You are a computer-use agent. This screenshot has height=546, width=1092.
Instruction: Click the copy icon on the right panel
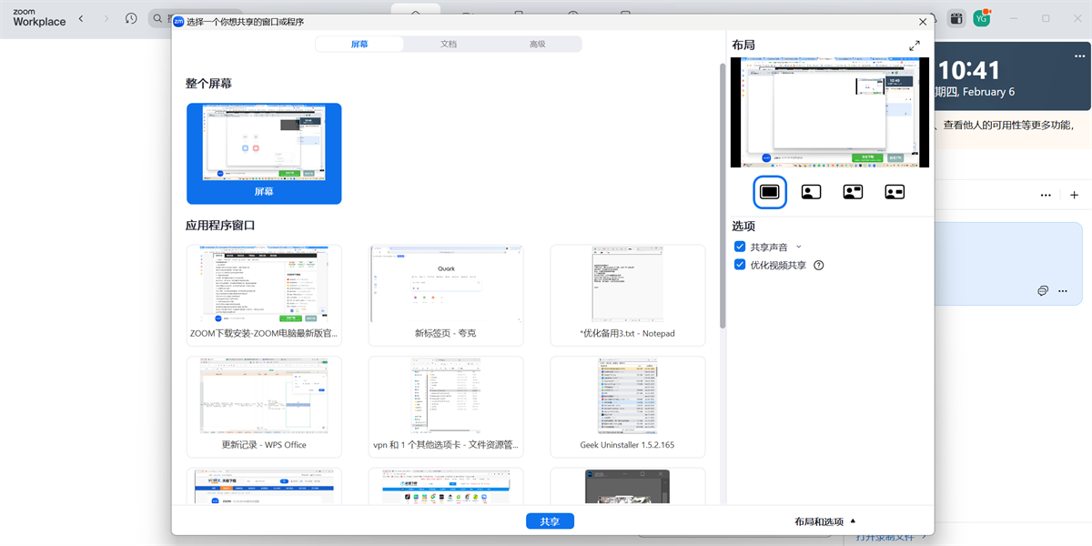1042,290
